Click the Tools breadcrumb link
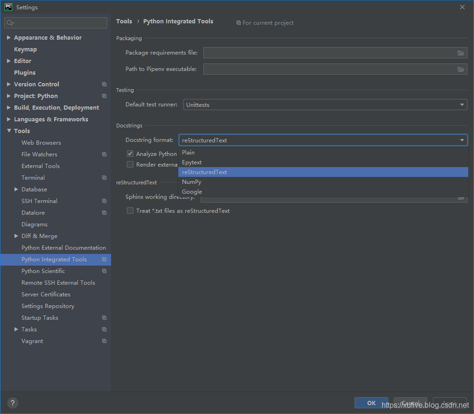This screenshot has width=474, height=414. (x=124, y=21)
